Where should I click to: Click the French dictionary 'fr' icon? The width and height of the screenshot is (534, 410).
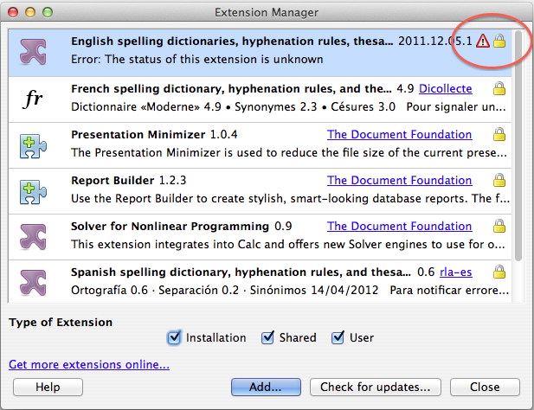[x=32, y=98]
